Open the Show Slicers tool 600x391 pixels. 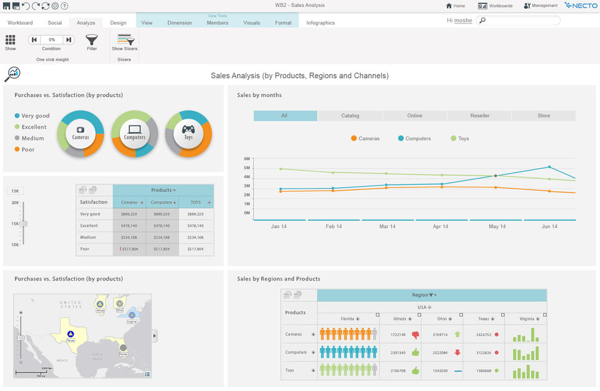124,40
